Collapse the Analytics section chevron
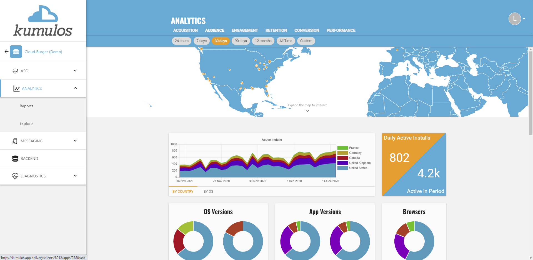This screenshot has height=260, width=533. (75, 88)
